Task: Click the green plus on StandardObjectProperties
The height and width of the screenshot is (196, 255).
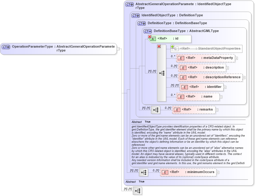Action: (x=172, y=47)
